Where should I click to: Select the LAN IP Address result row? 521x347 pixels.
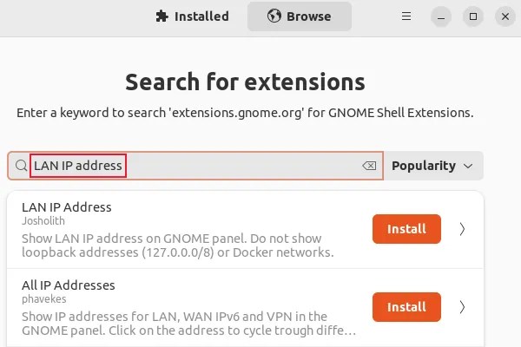245,229
